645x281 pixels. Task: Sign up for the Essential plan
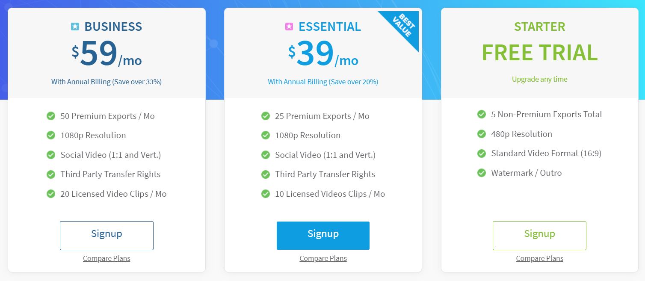pos(323,236)
